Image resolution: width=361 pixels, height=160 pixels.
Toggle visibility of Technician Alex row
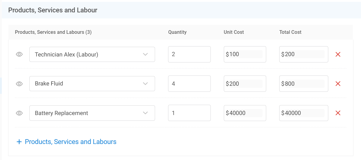click(19, 54)
